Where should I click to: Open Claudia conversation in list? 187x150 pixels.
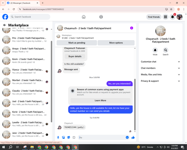[25, 92]
